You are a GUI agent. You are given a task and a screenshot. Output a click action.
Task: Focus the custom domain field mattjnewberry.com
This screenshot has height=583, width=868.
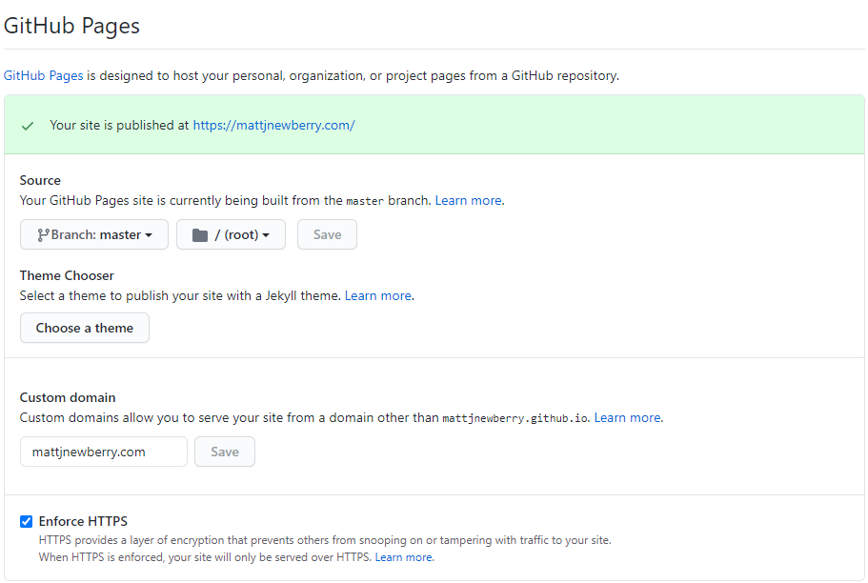104,452
